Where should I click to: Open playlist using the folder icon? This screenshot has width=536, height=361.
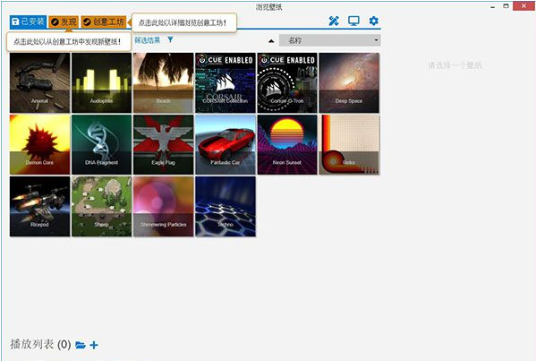[81, 345]
